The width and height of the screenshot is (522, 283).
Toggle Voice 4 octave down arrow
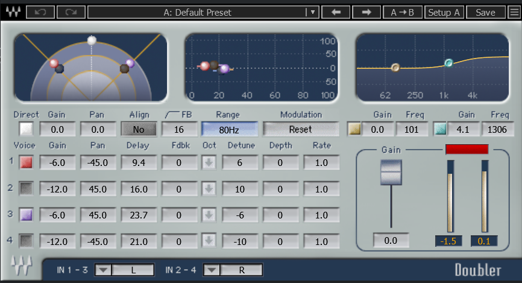209,241
